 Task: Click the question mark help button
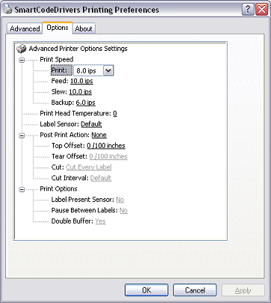248,10
